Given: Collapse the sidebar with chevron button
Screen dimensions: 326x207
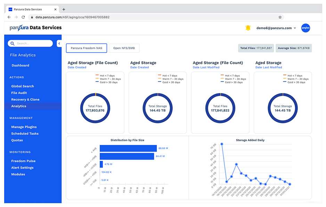Looking at the screenshot, I should tap(59, 43).
